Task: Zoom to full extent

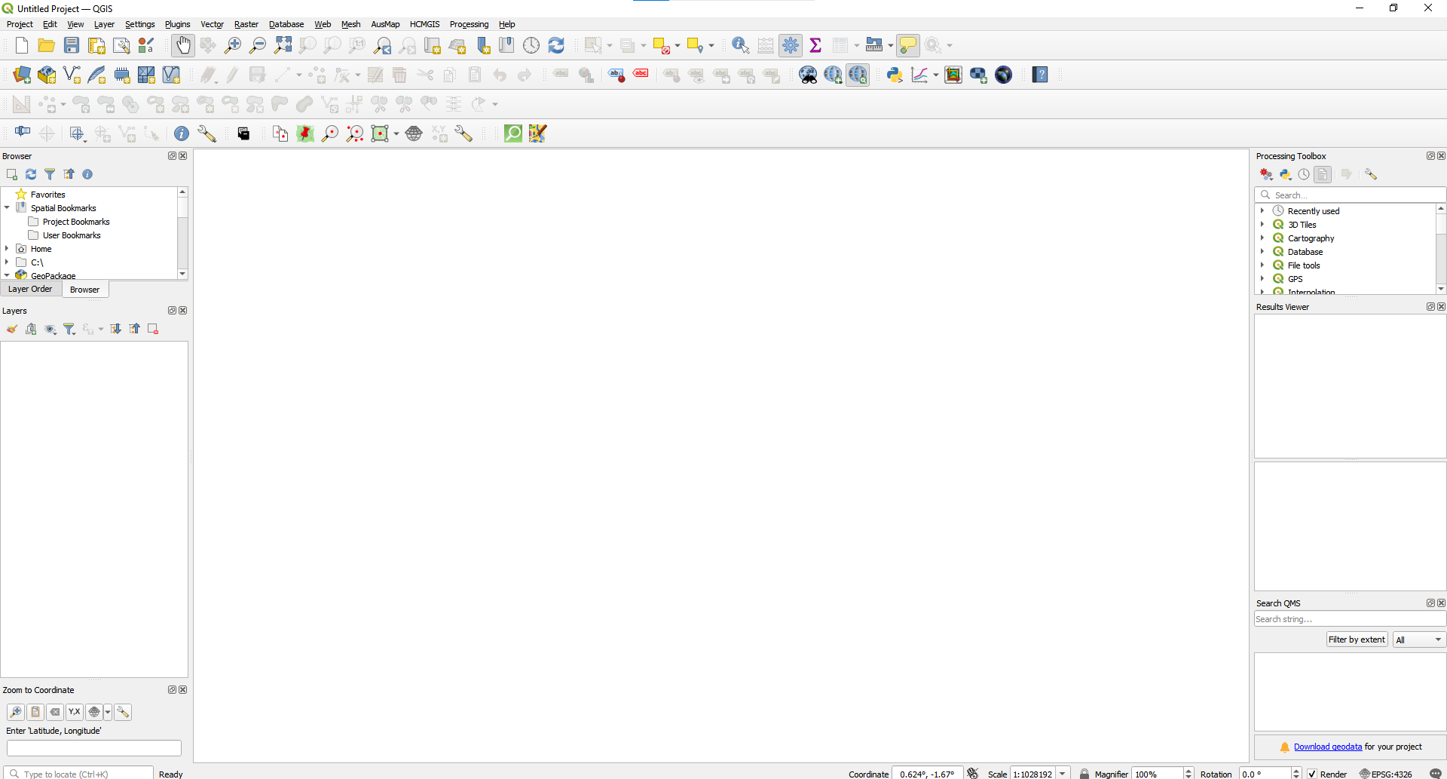Action: 283,45
